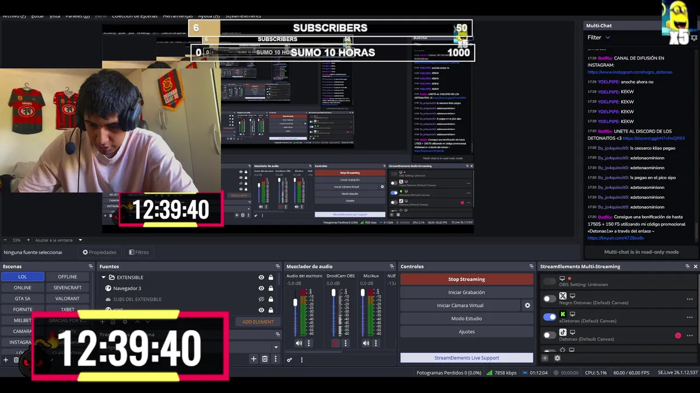Open source Propiedades button
The width and height of the screenshot is (700, 393).
[100, 252]
